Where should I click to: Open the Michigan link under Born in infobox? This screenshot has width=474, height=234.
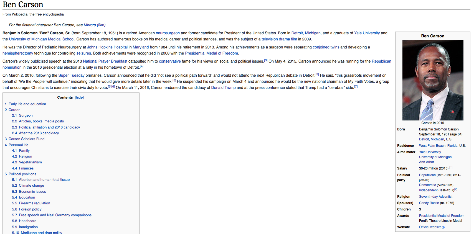(x=437, y=139)
